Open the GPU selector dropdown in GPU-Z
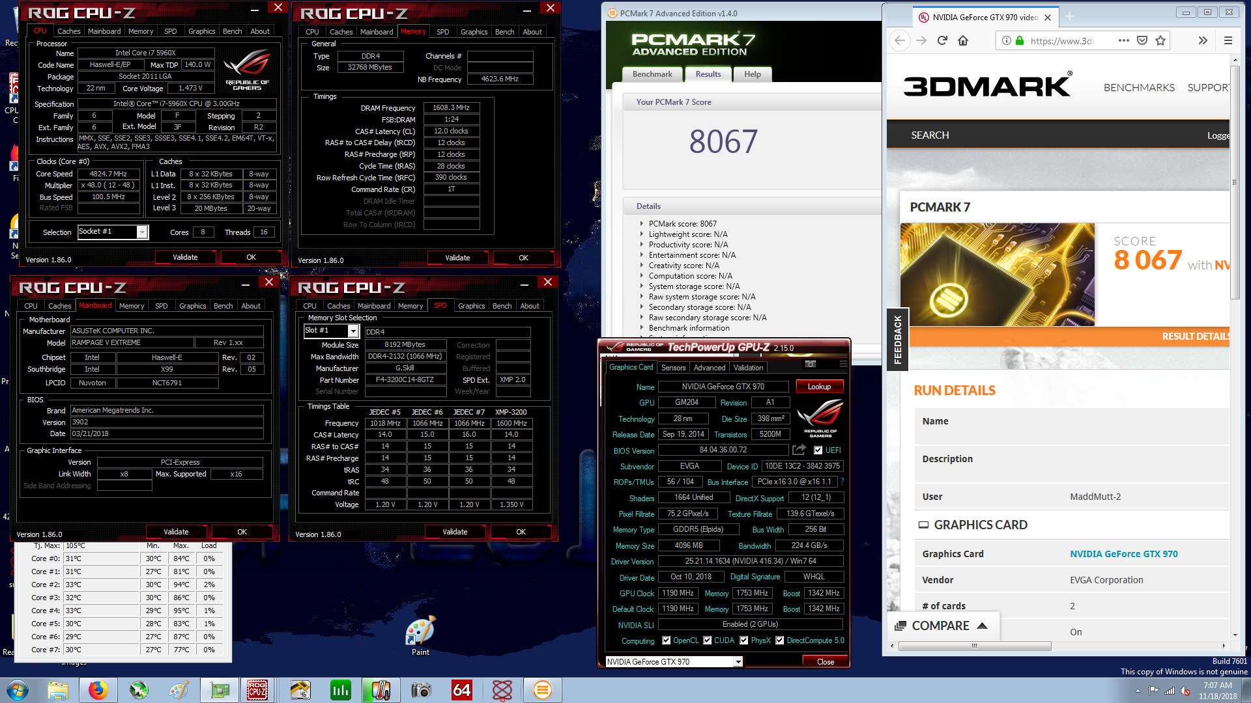Screen dimensions: 1251x703 click(738, 661)
